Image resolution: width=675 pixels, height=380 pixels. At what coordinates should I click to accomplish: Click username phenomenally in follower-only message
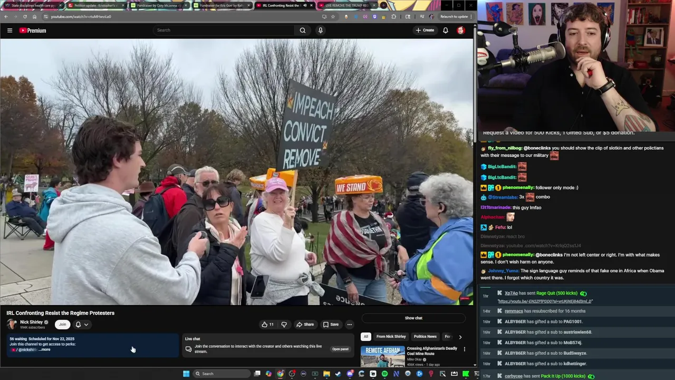click(x=518, y=187)
